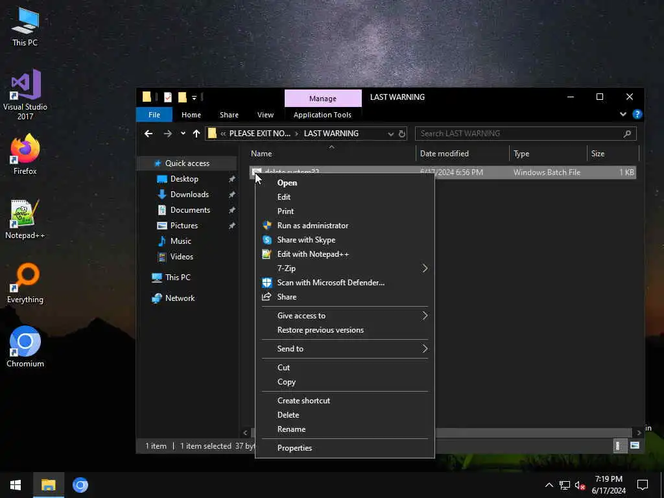Select the Notepad++ desktop shortcut
Screen dimensions: 664x498
pyautogui.click(x=25, y=219)
